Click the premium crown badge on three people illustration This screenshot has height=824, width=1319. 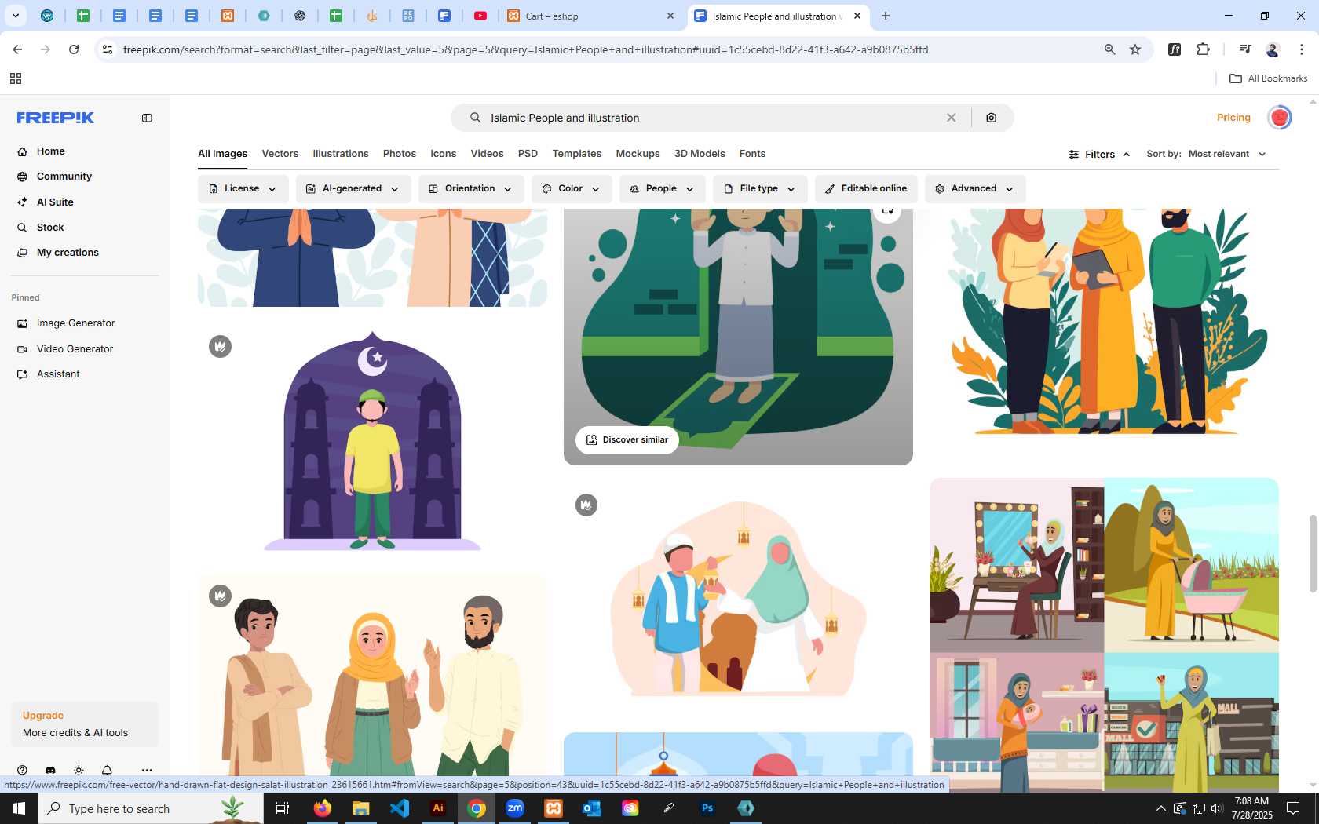(220, 596)
